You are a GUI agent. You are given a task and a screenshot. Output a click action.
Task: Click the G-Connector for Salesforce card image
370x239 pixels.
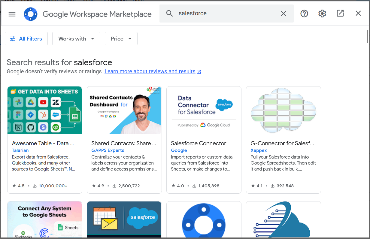click(283, 110)
